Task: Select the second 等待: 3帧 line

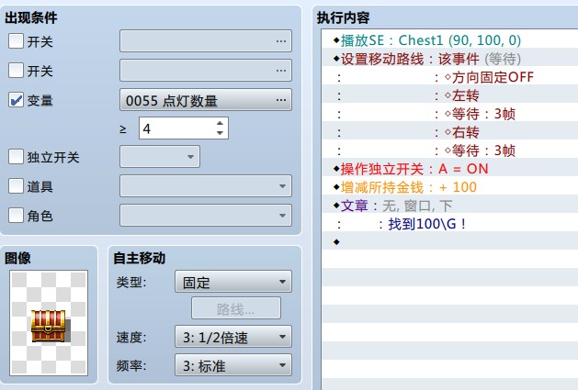Action: (449, 150)
